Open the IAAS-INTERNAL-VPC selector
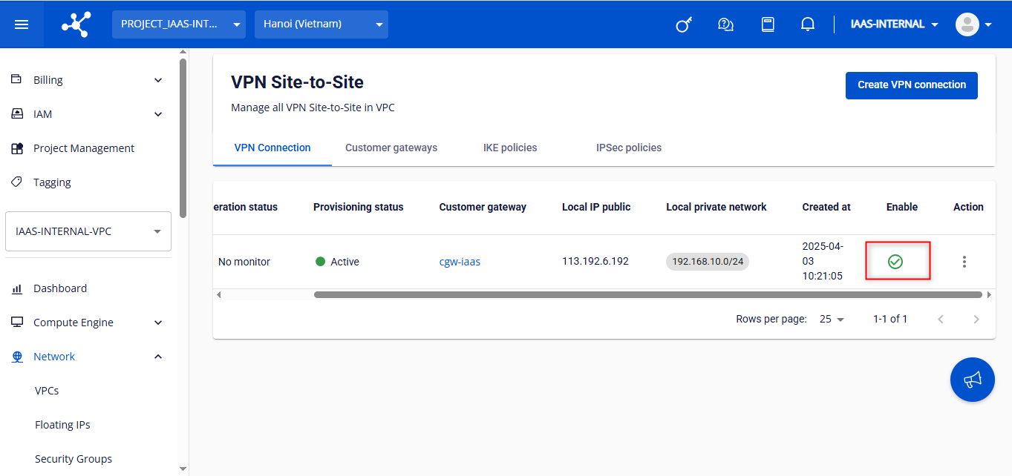The height and width of the screenshot is (476, 1012). (88, 231)
